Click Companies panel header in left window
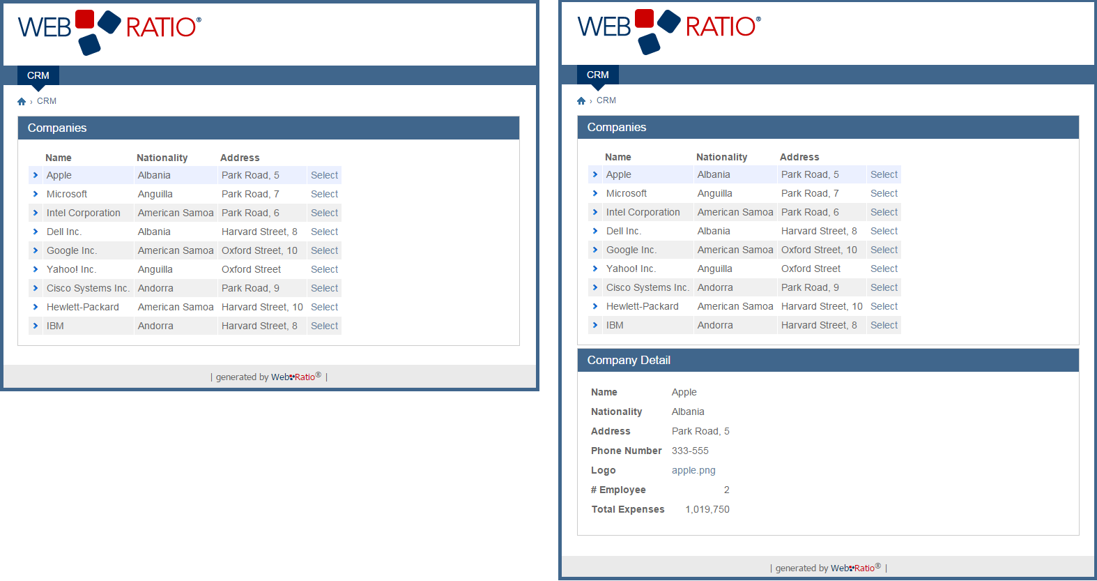The image size is (1097, 581). pos(268,128)
